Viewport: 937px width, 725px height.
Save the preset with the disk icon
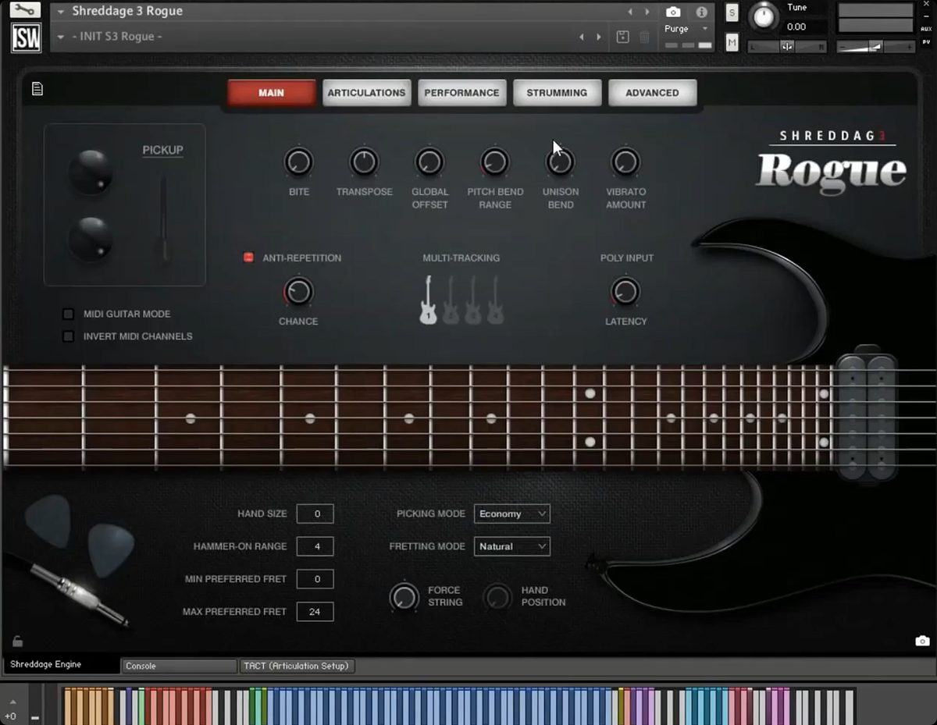pos(622,37)
